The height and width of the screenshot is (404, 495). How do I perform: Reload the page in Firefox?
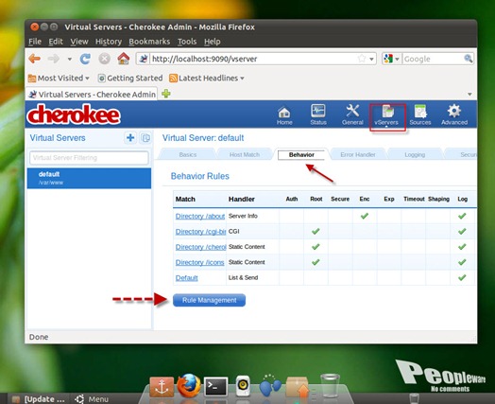85,59
